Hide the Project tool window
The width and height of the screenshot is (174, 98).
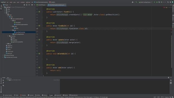pyautogui.click(x=35, y=5)
